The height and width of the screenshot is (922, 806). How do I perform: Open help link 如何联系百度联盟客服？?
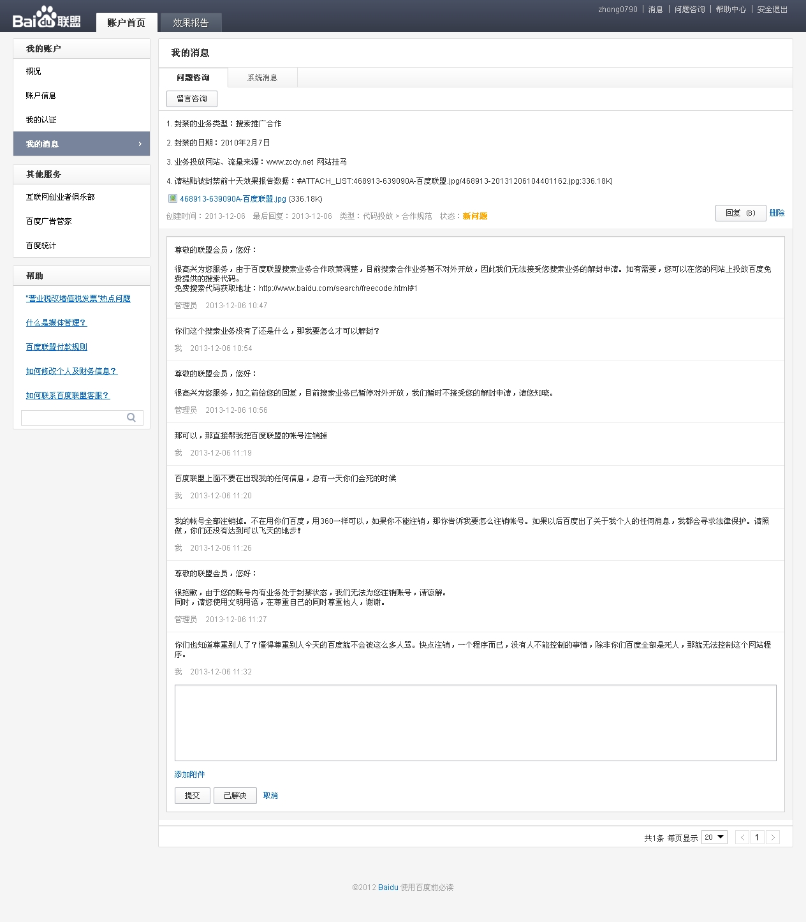coord(68,396)
